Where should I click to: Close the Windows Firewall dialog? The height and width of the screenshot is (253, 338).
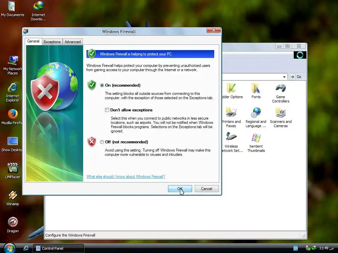click(x=214, y=30)
